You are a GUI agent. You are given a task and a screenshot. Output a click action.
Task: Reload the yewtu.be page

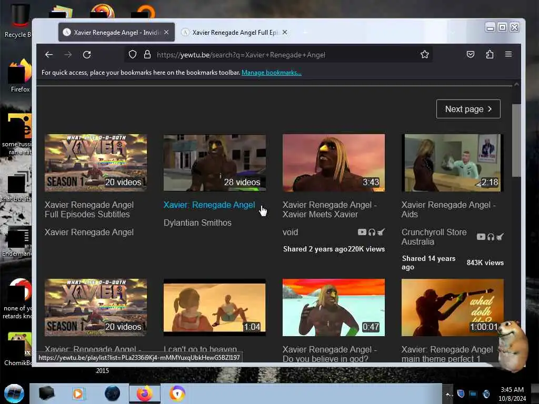click(x=87, y=55)
